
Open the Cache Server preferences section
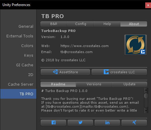[x=18, y=84]
